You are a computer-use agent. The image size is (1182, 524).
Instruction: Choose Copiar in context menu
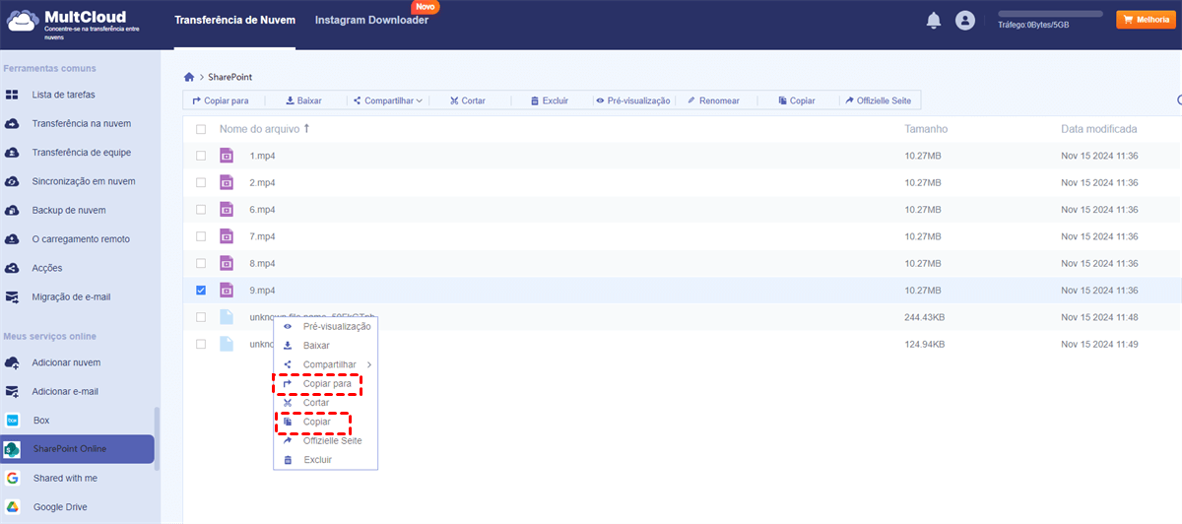point(325,422)
